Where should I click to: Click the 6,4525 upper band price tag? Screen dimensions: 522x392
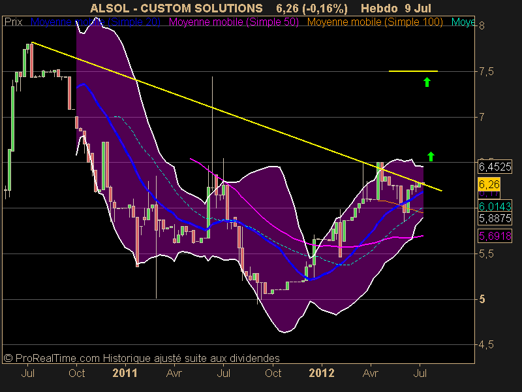(x=495, y=167)
